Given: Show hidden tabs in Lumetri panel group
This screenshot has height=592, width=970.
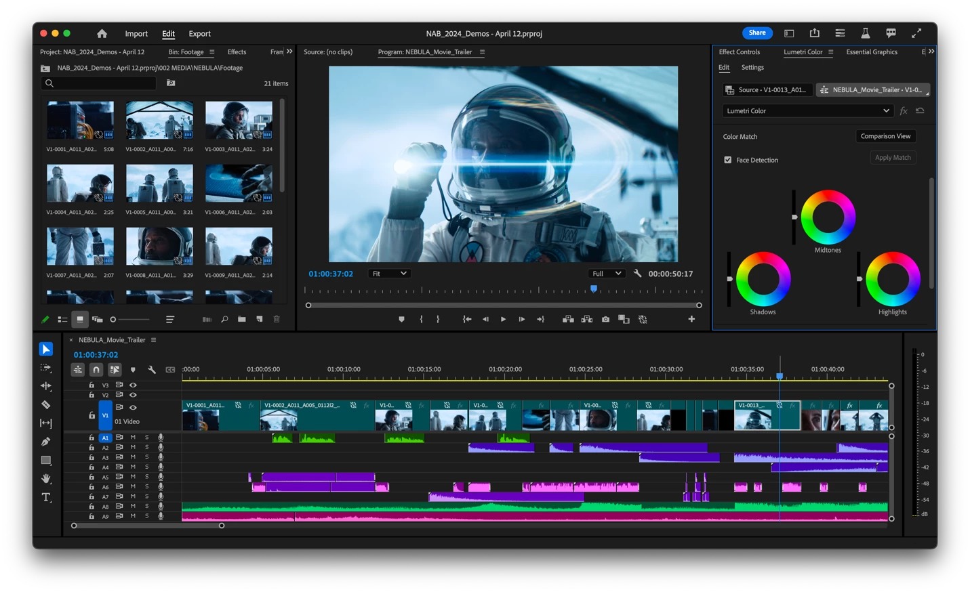Looking at the screenshot, I should [931, 51].
